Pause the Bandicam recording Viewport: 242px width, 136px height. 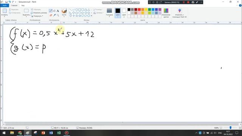184,2
